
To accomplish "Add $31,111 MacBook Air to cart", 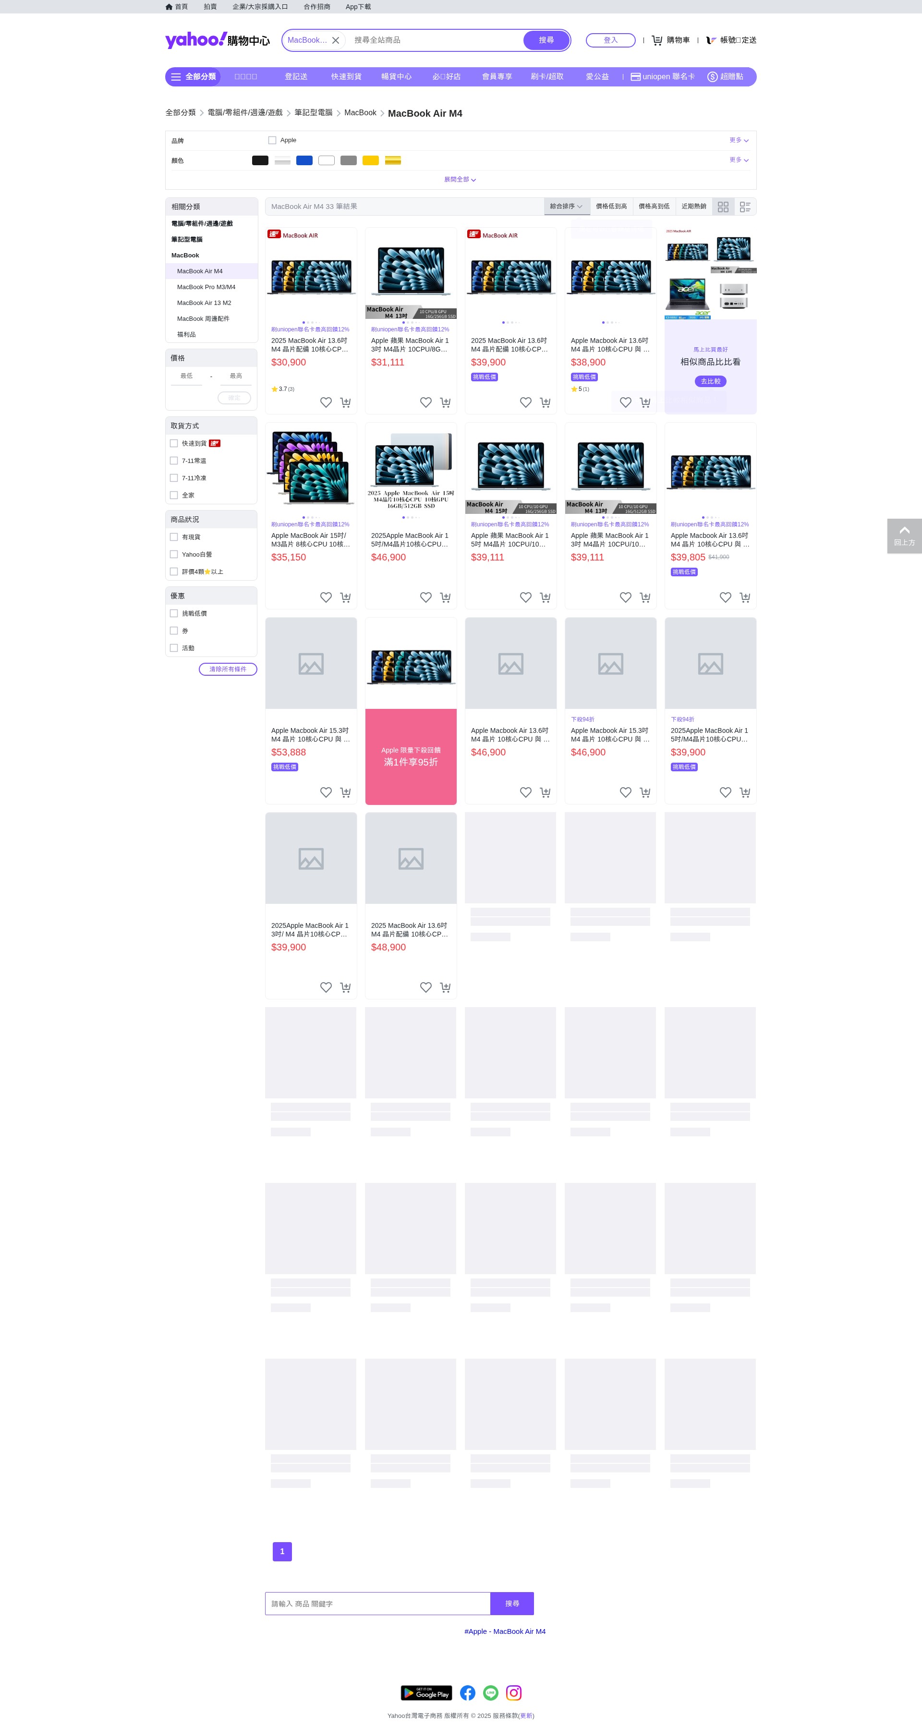I will 445,402.
